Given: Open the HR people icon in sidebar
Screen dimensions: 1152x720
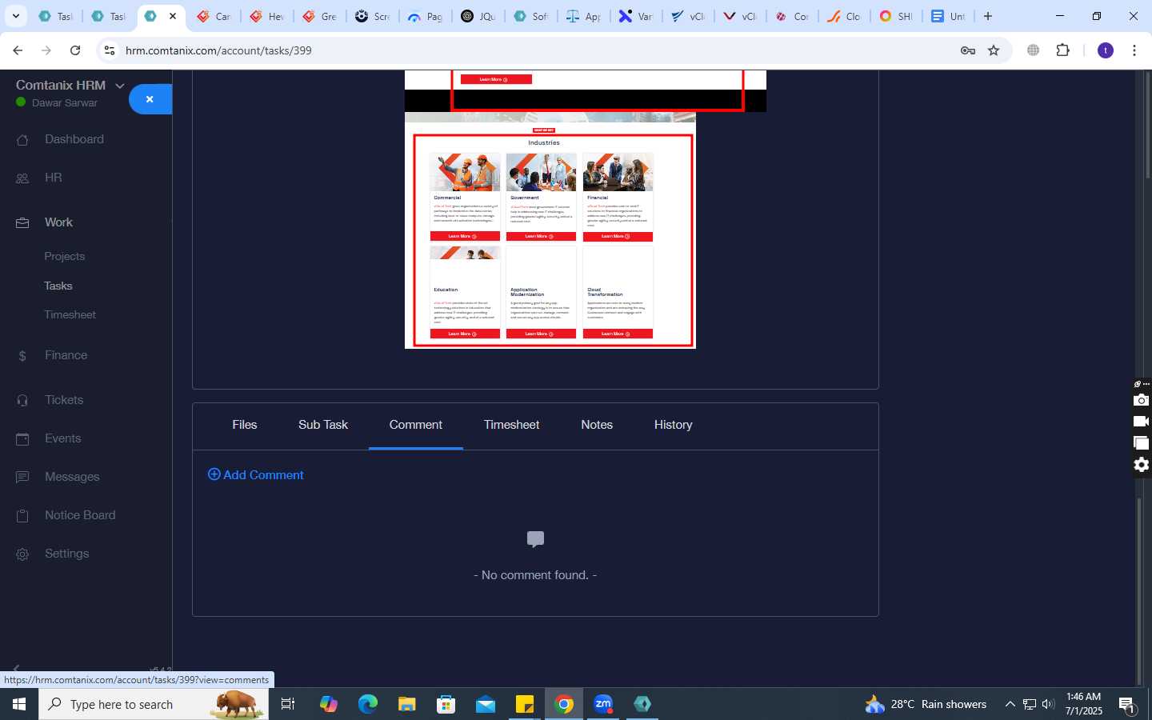Looking at the screenshot, I should [x=22, y=178].
